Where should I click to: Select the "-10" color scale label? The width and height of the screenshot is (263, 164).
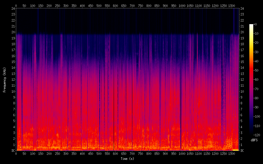(x=256, y=34)
